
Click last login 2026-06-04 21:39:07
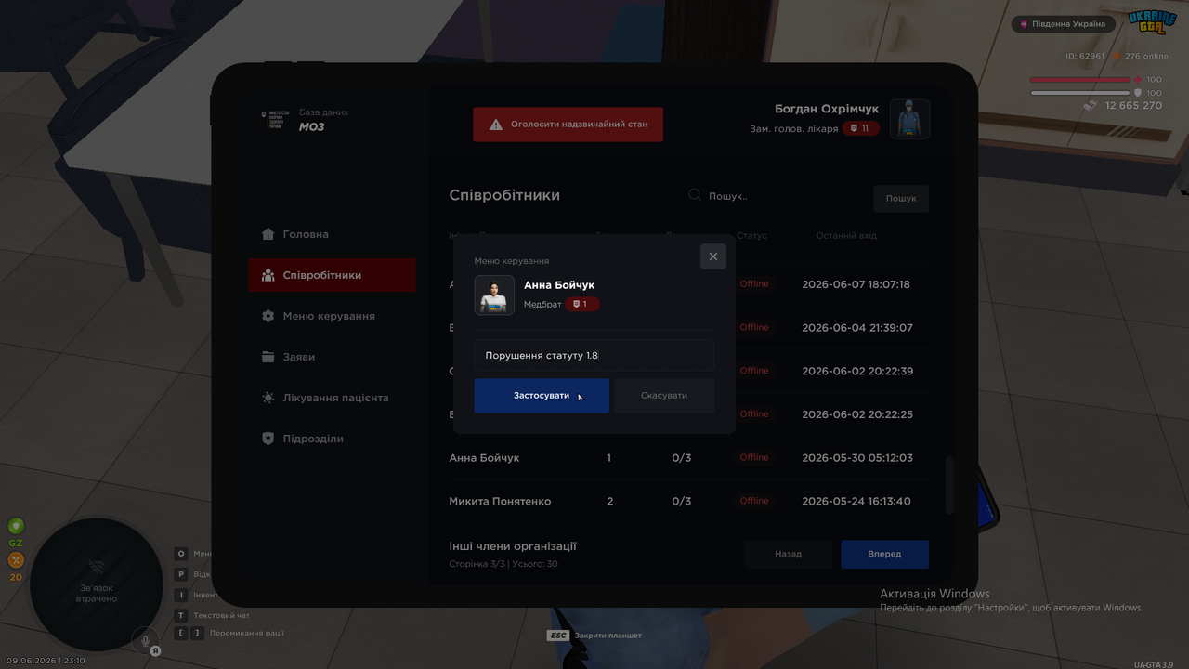point(857,328)
